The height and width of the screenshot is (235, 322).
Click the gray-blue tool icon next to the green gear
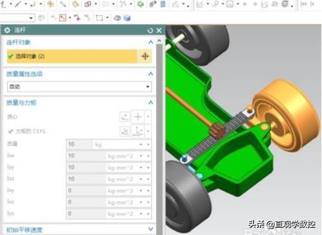(153, 4)
